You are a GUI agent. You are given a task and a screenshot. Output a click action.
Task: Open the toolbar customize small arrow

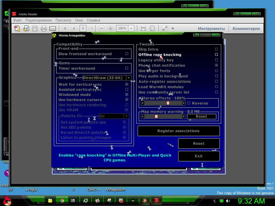point(173,28)
